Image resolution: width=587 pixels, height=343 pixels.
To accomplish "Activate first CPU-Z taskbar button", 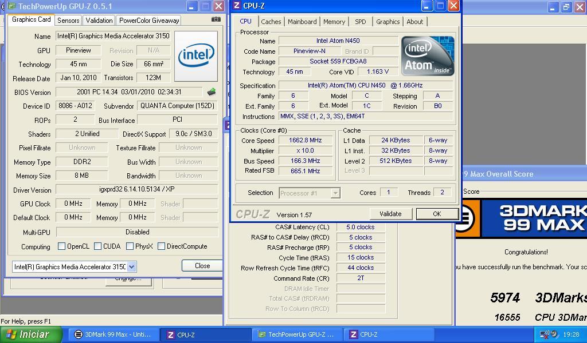I will (x=205, y=334).
